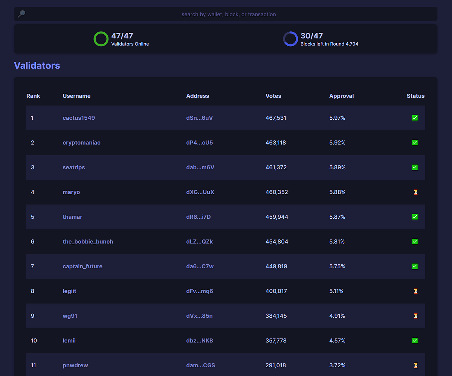452x376 pixels.
Task: Click the blue Blocks left progress ring
Action: pyautogui.click(x=290, y=39)
